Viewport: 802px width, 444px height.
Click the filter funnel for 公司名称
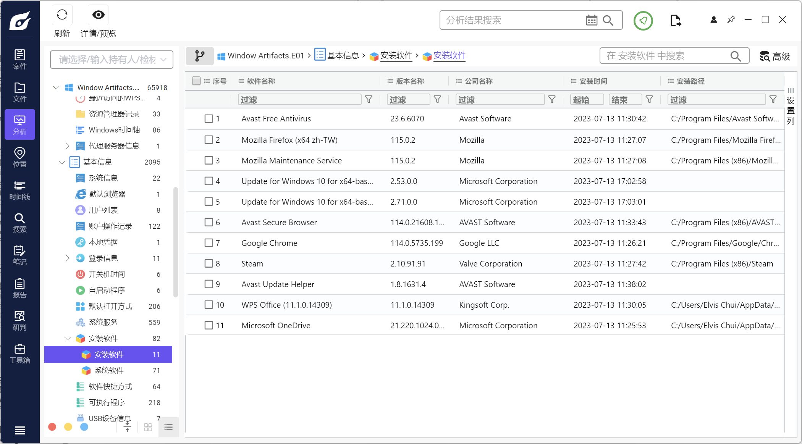coord(552,100)
